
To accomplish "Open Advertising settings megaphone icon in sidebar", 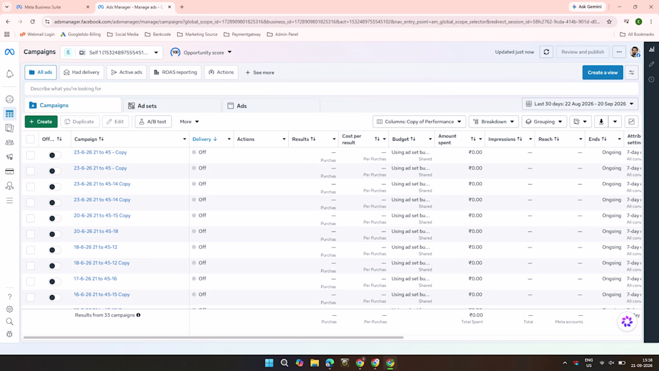I will 9,157.
